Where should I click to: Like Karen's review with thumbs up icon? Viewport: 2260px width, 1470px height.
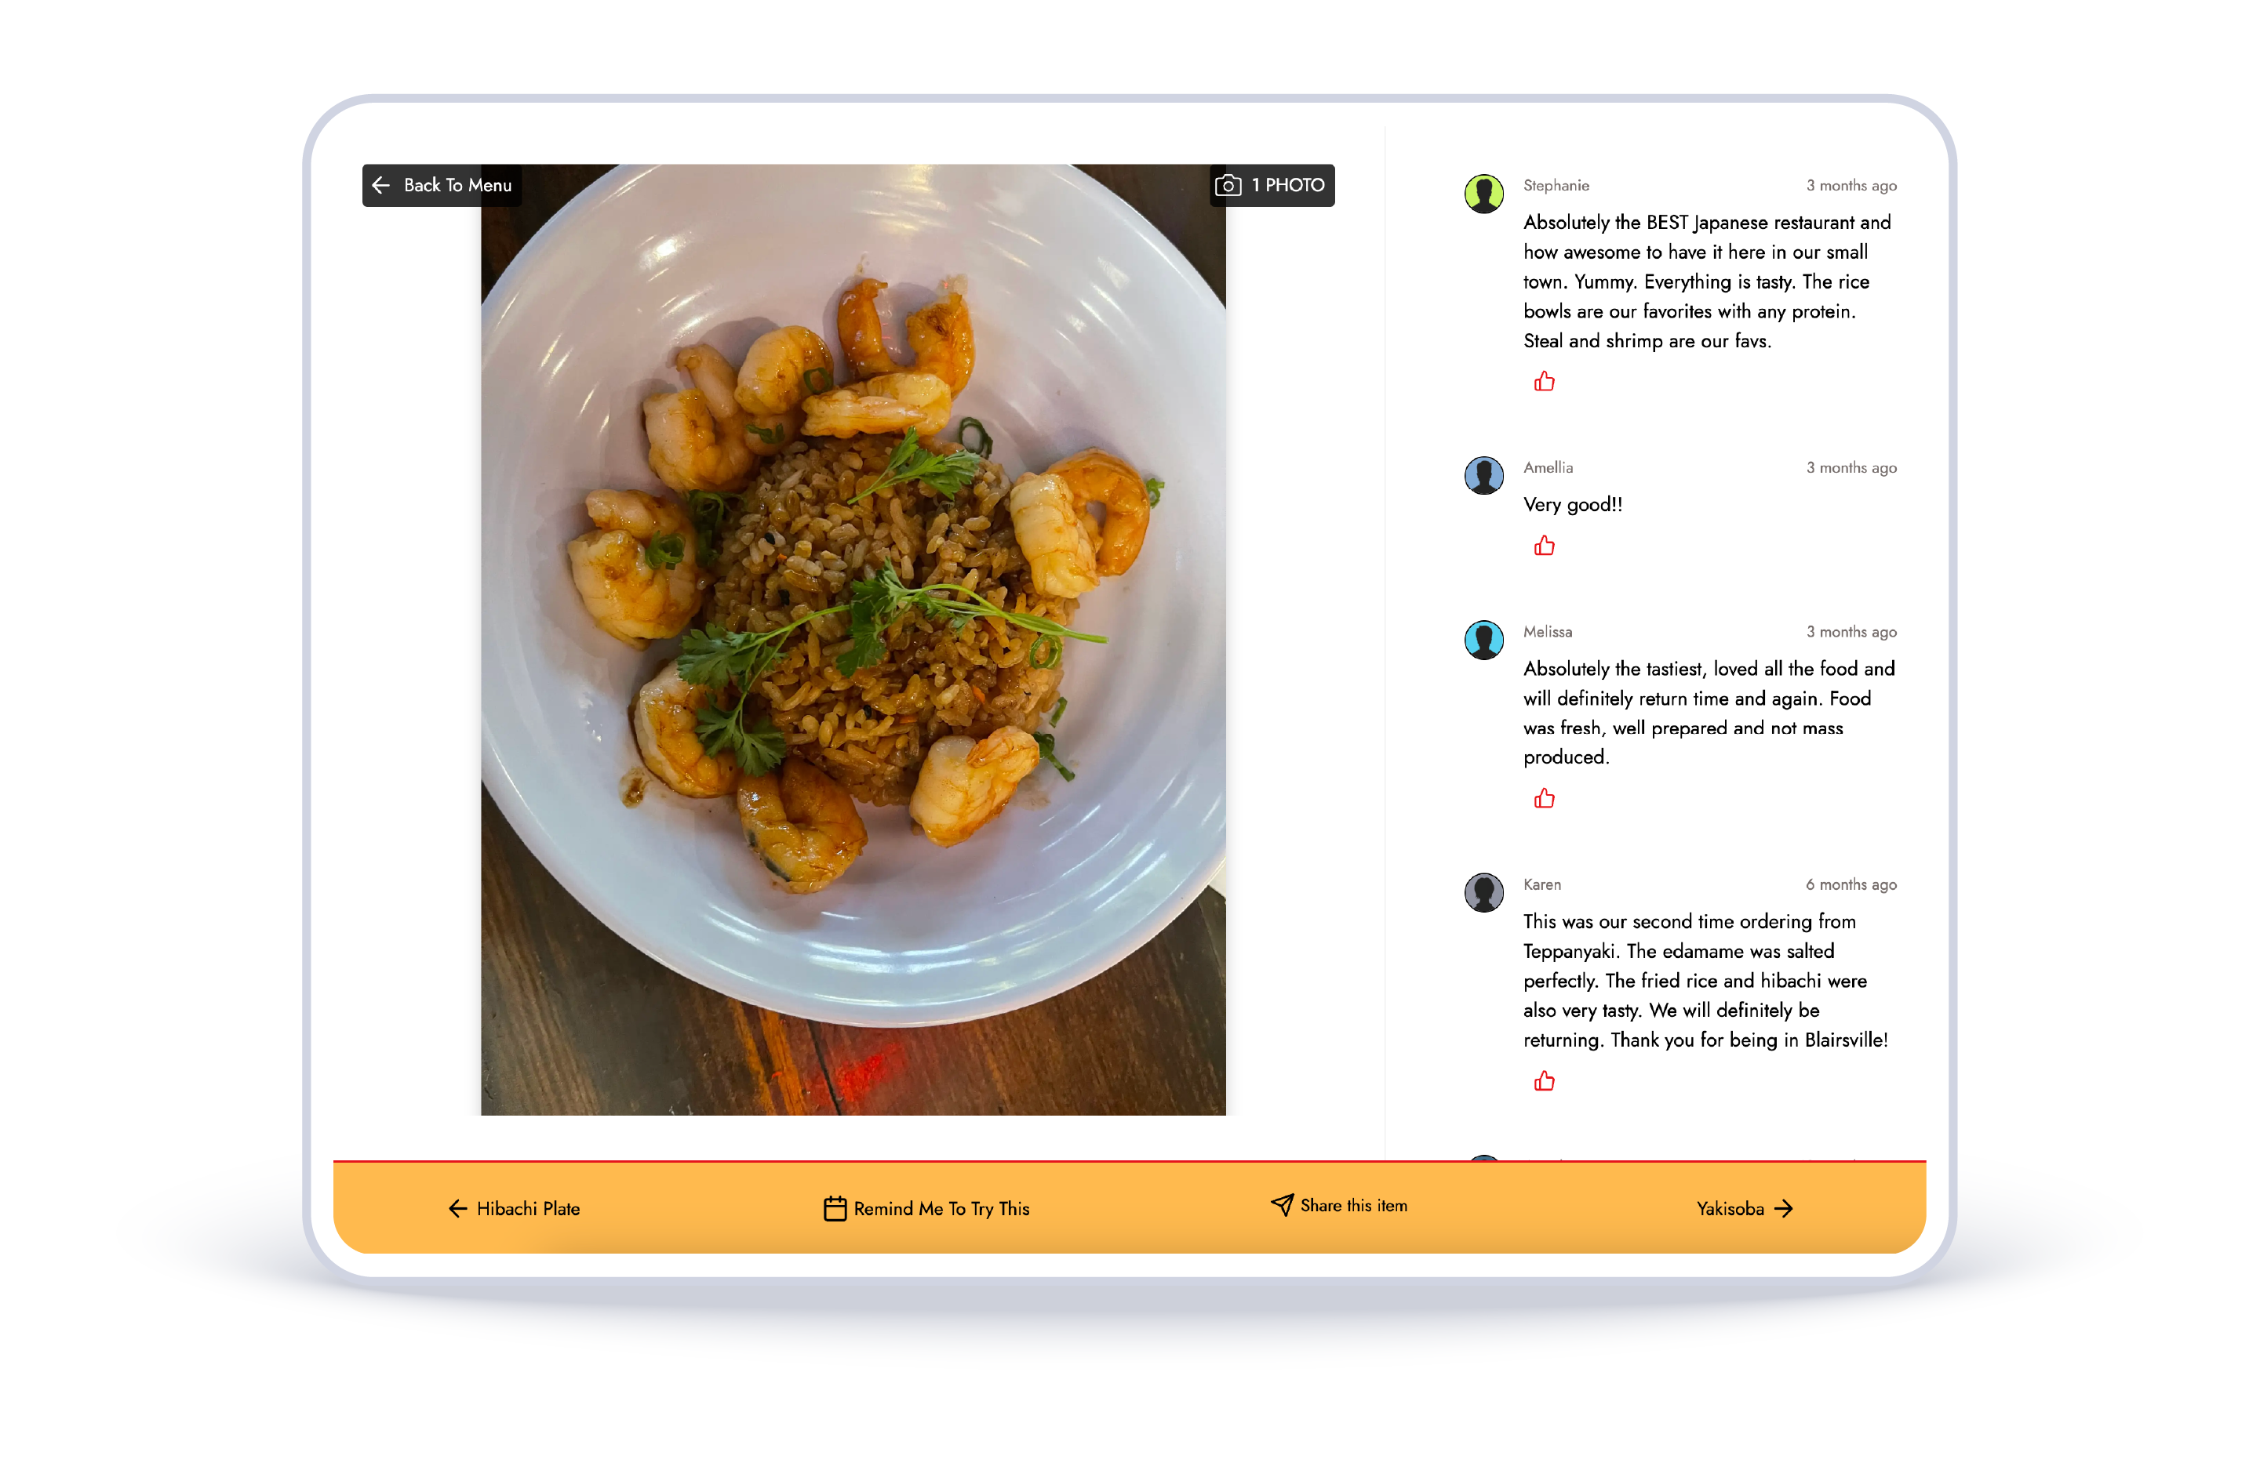(1544, 1081)
